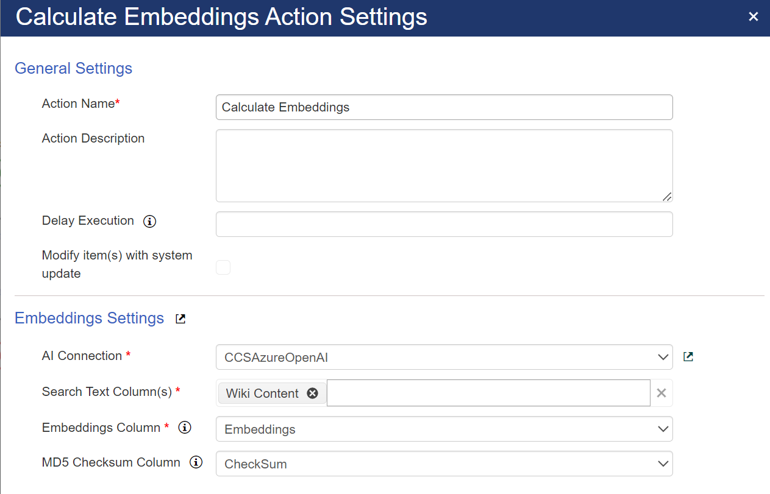The height and width of the screenshot is (494, 770).
Task: Remove the Wiki Content tag
Action: pos(312,393)
